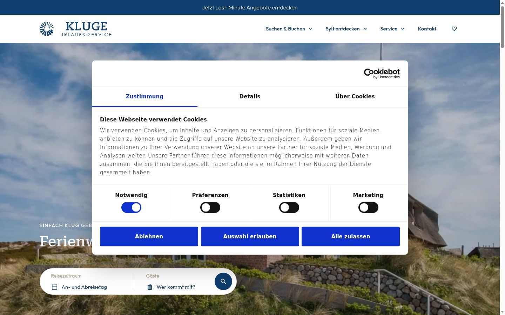Enable the Präferenzen cookie switch
This screenshot has height=315, width=505.
click(x=210, y=208)
